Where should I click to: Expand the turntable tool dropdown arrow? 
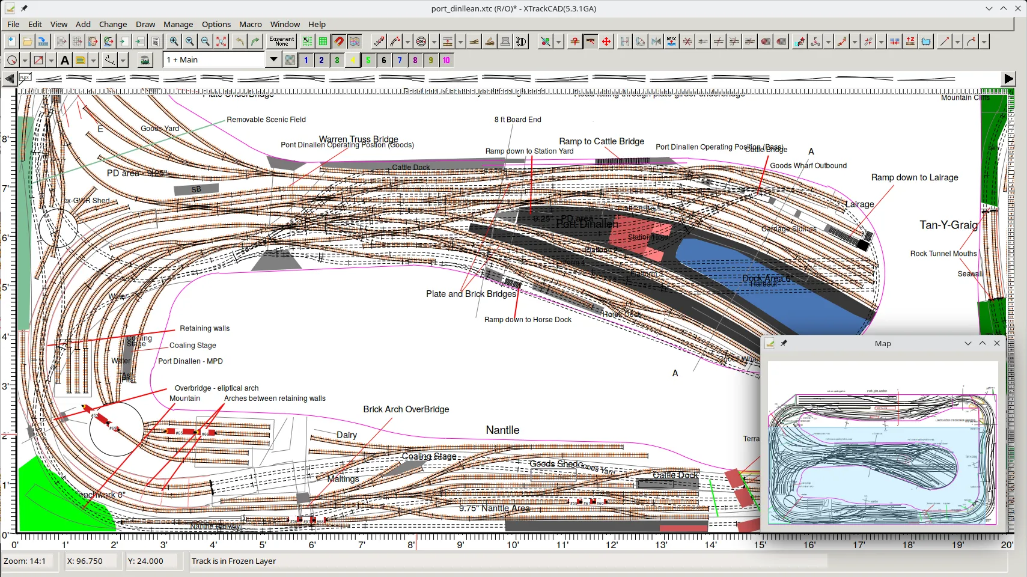click(434, 41)
